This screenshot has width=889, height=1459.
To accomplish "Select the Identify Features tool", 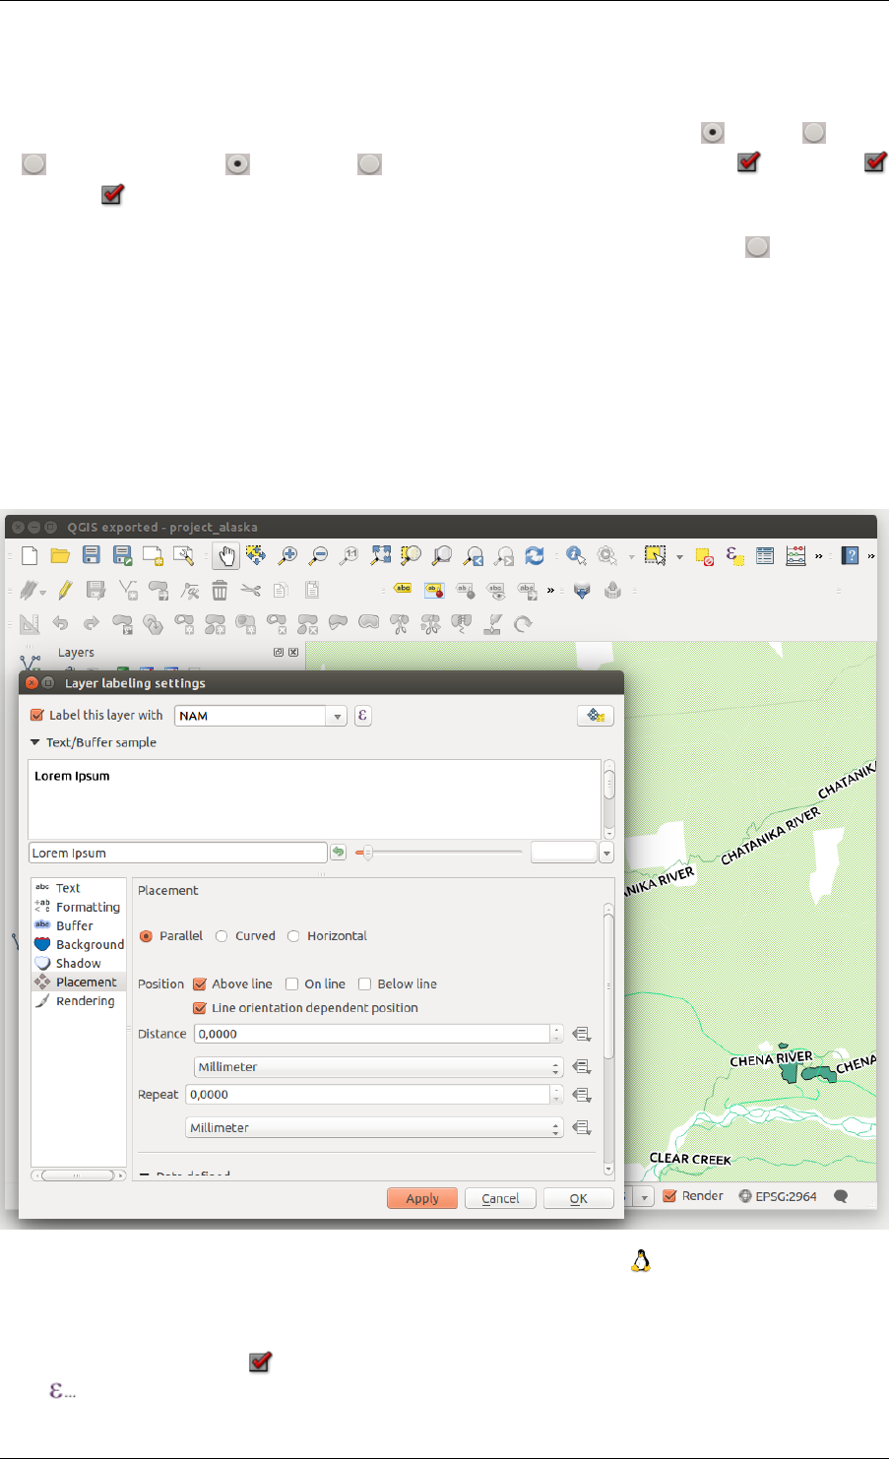I will tap(576, 556).
